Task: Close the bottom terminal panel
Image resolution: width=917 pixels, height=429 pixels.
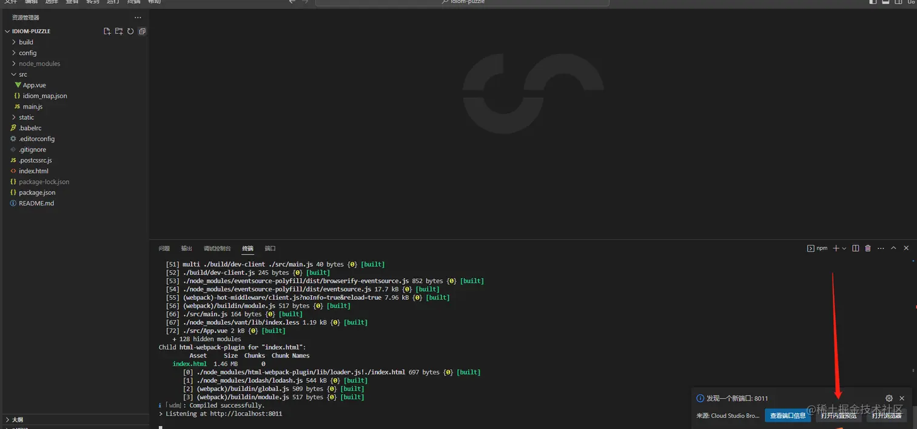Action: (x=906, y=248)
